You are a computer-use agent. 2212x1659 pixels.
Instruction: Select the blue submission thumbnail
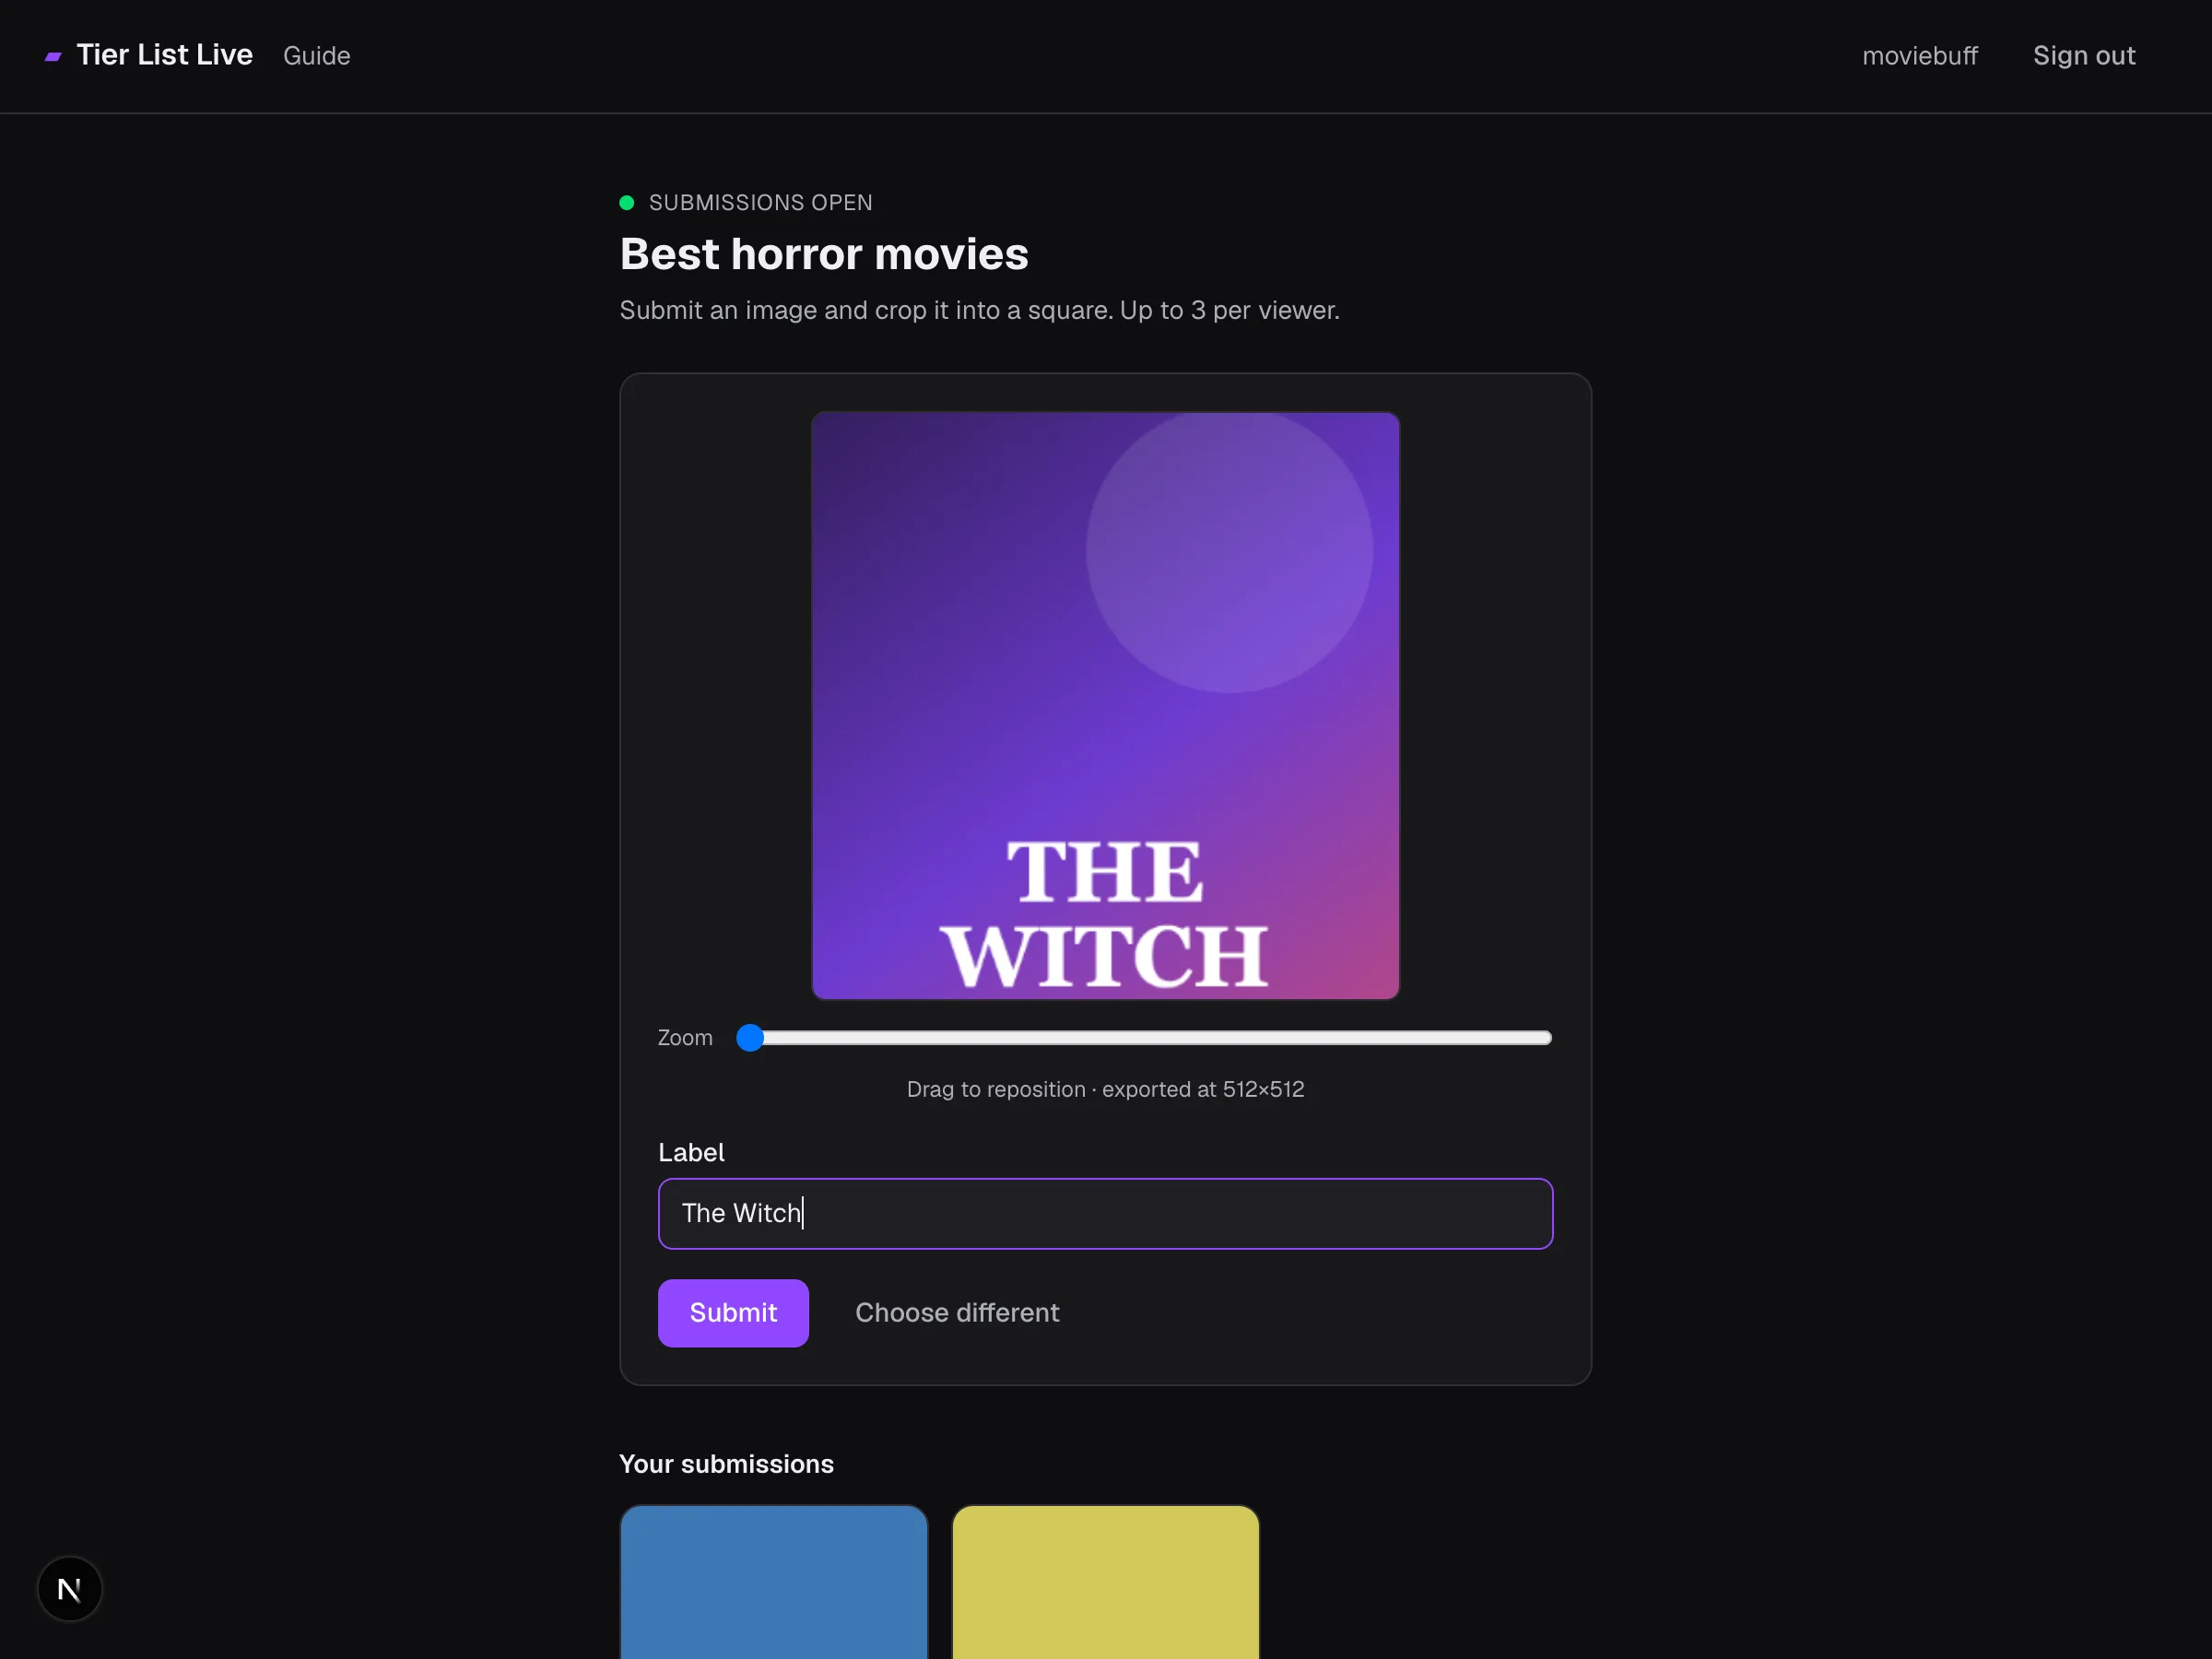click(774, 1582)
